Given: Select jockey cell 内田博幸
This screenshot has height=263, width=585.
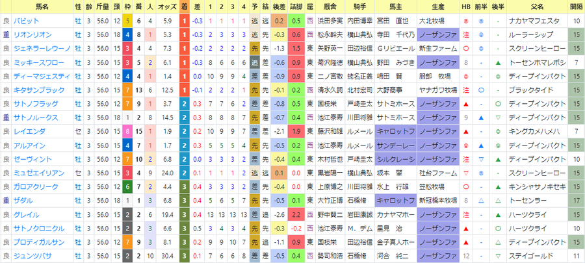Looking at the screenshot, I should pyautogui.click(x=359, y=21).
